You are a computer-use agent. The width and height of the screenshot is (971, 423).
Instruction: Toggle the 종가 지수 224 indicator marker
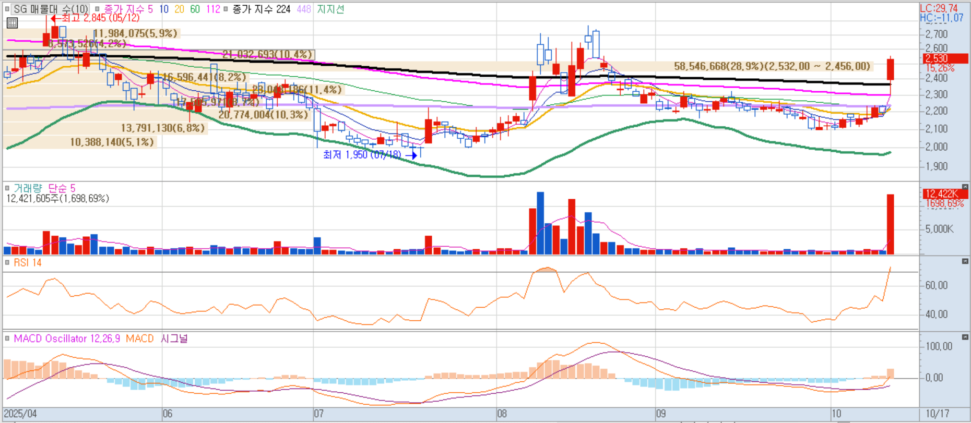click(x=226, y=9)
